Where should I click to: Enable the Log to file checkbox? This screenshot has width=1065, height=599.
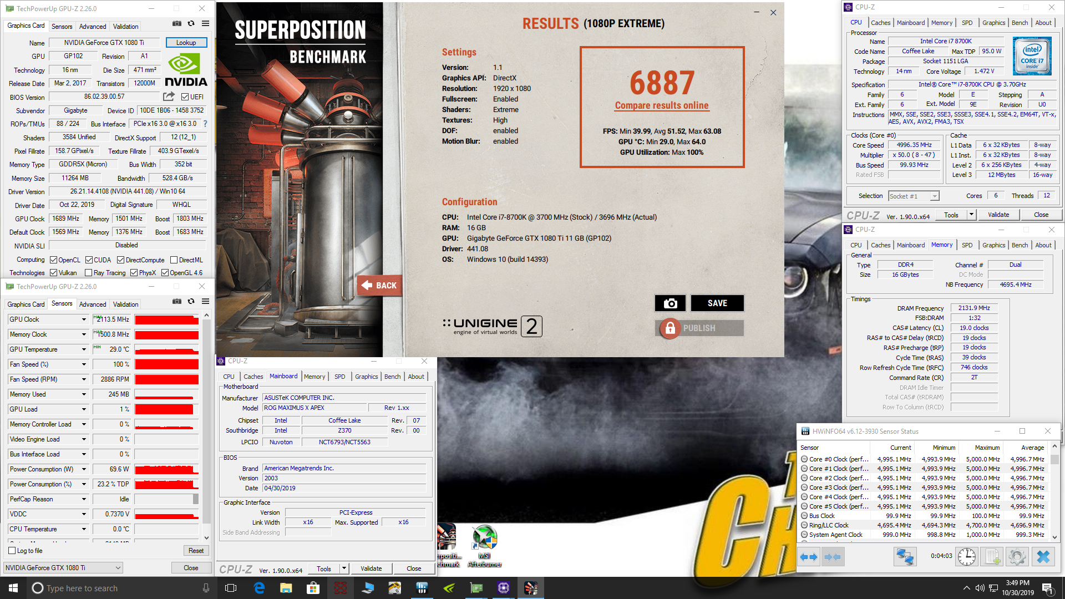[x=12, y=551]
